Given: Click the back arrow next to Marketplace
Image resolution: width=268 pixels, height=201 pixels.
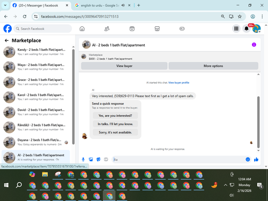Looking at the screenshot, I should point(6,41).
